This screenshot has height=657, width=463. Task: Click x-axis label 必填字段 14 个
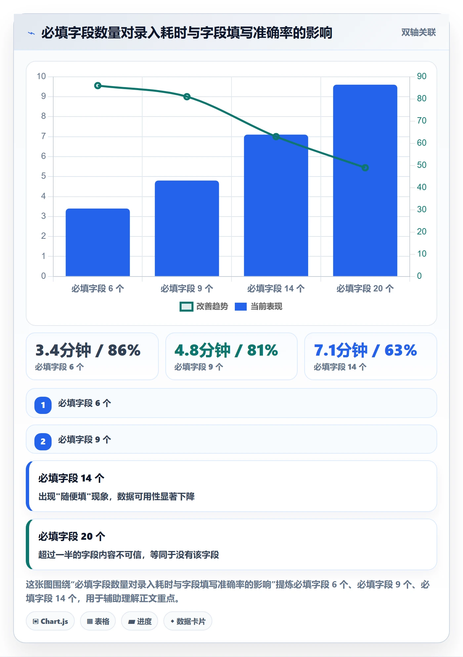point(276,289)
